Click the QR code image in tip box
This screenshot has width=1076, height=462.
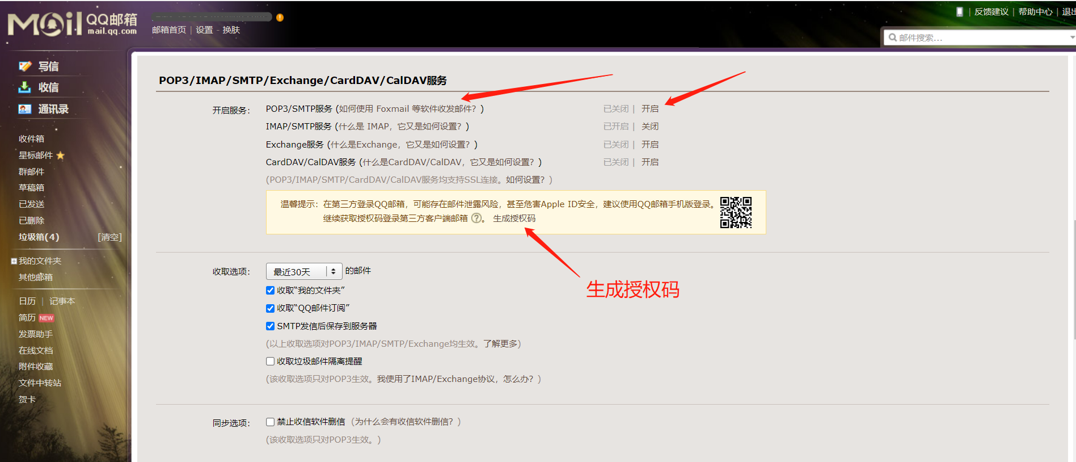[x=736, y=212]
